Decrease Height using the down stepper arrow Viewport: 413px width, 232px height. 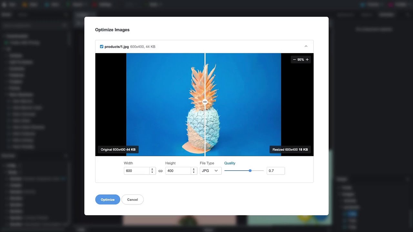tap(194, 172)
